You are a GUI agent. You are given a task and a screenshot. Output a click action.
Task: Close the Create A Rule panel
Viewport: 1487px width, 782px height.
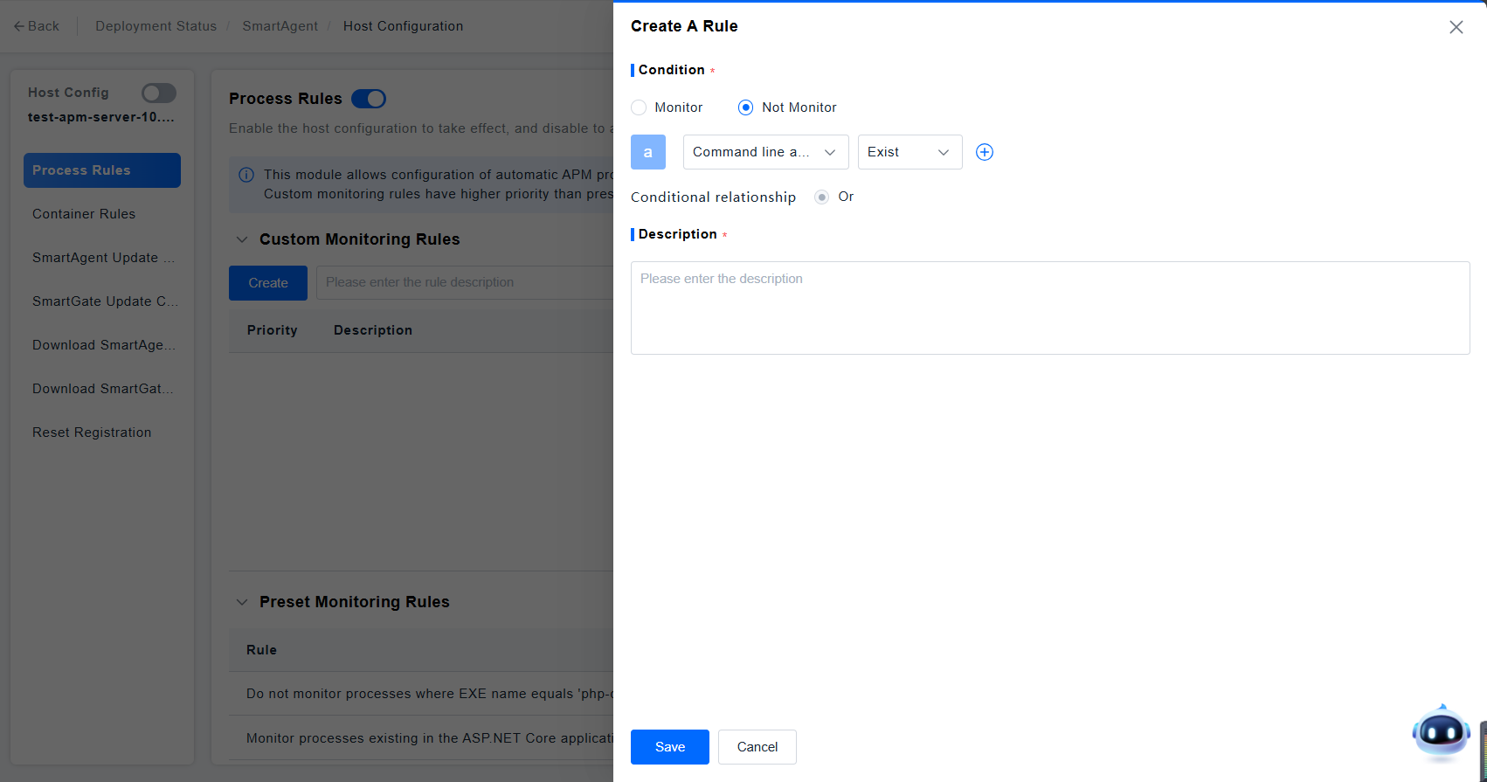[x=1456, y=27]
